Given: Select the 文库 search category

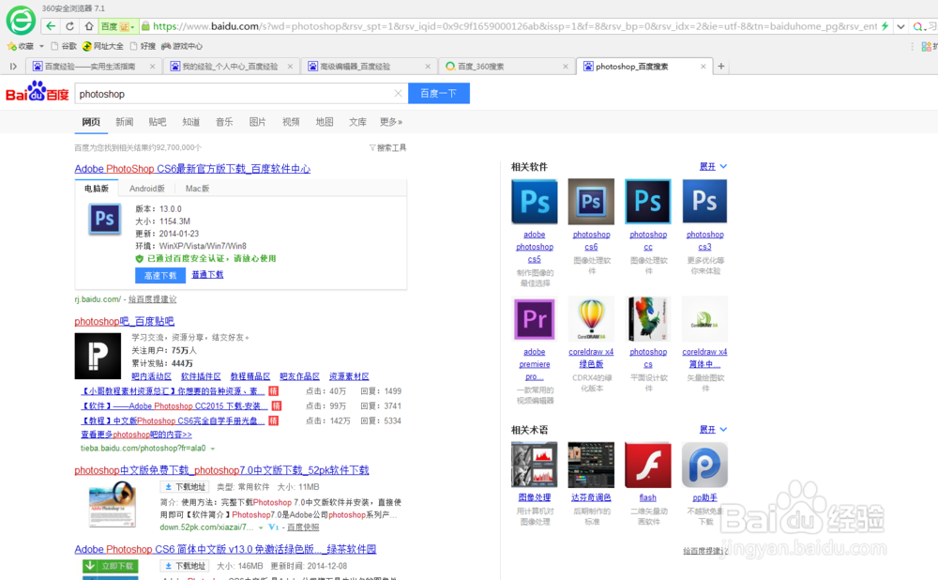Looking at the screenshot, I should (x=357, y=122).
